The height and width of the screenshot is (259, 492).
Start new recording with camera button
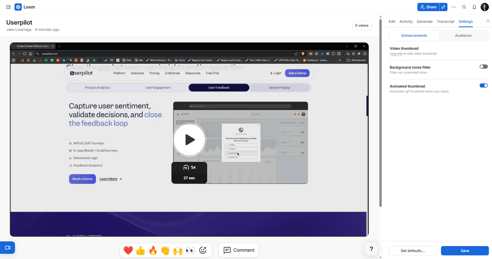pyautogui.click(x=8, y=248)
